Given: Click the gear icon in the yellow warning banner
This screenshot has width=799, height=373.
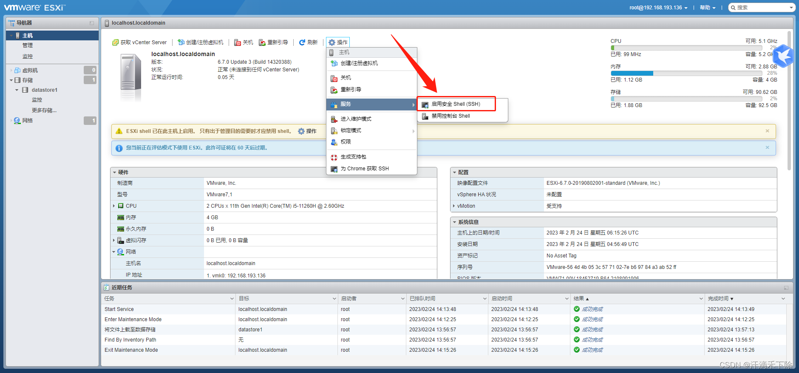Looking at the screenshot, I should point(301,131).
